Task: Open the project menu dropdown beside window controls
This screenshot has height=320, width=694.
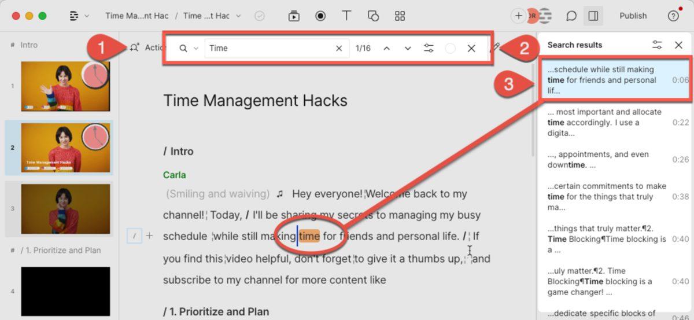Action: tap(79, 16)
